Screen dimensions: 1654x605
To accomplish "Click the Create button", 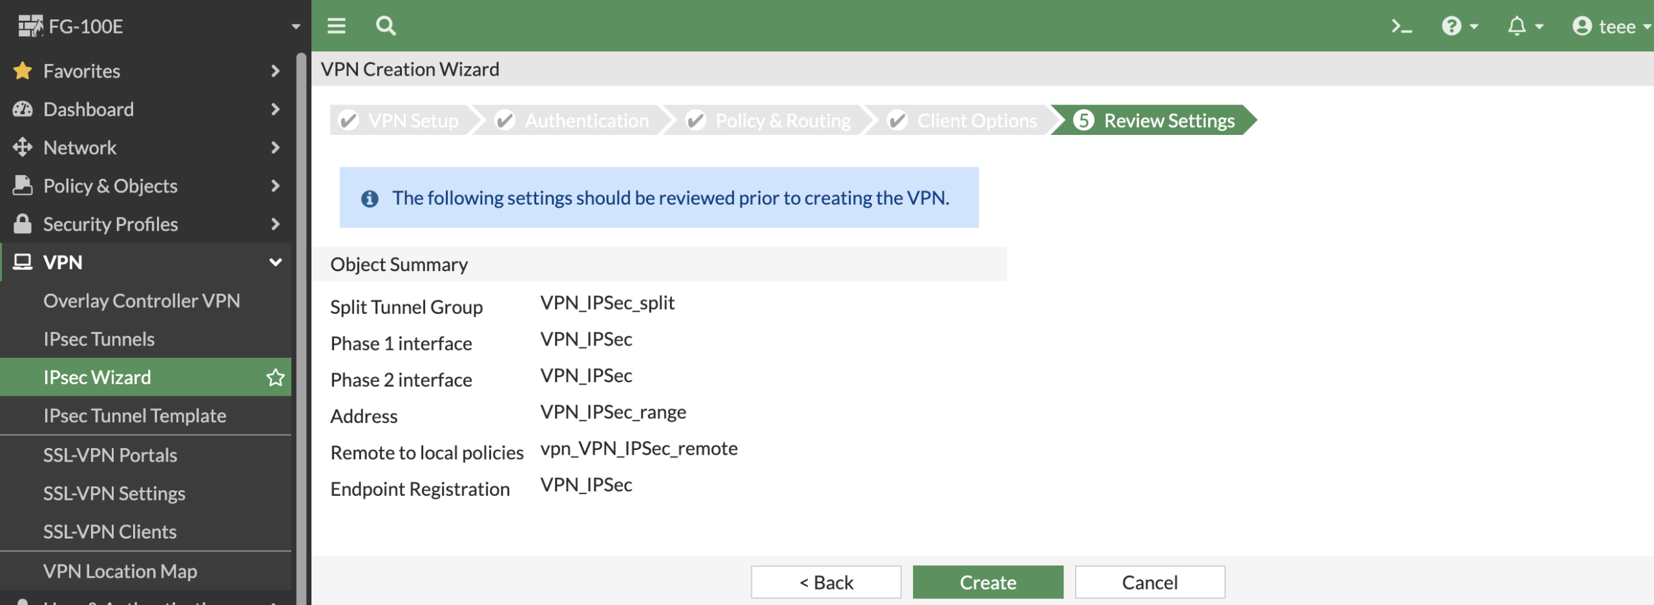I will tap(987, 582).
